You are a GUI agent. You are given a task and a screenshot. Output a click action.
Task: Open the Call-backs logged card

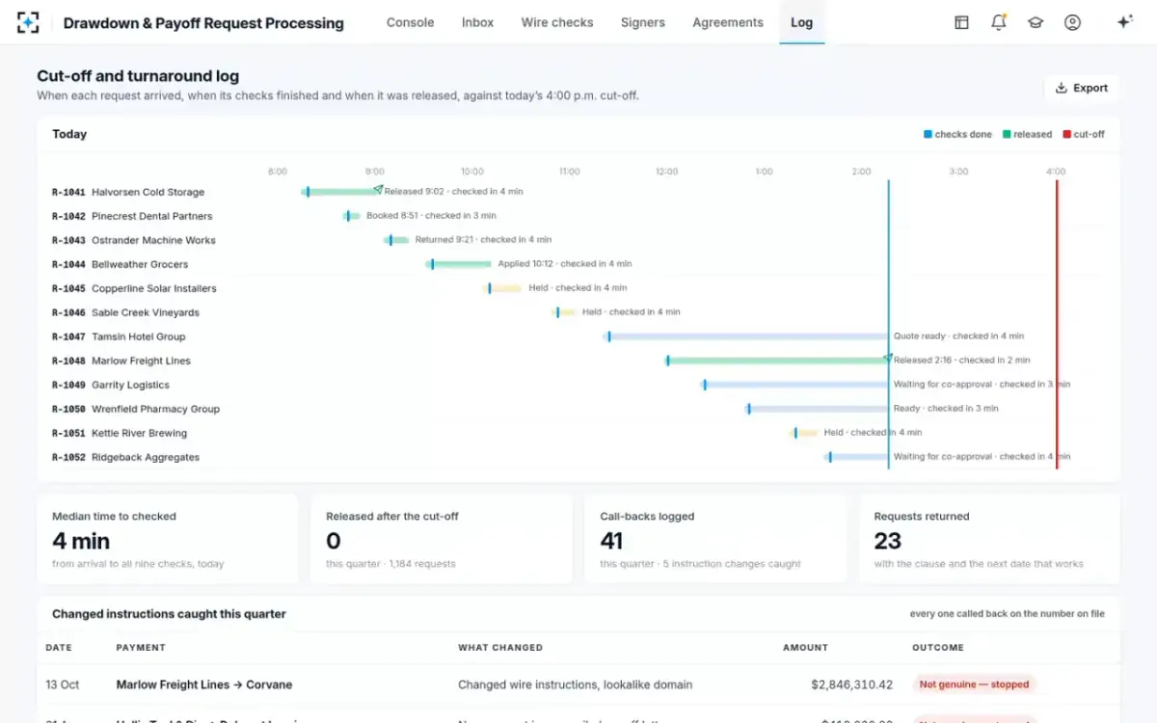click(714, 539)
